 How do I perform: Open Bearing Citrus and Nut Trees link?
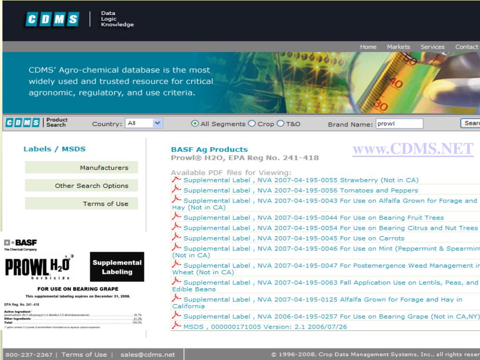(x=330, y=228)
